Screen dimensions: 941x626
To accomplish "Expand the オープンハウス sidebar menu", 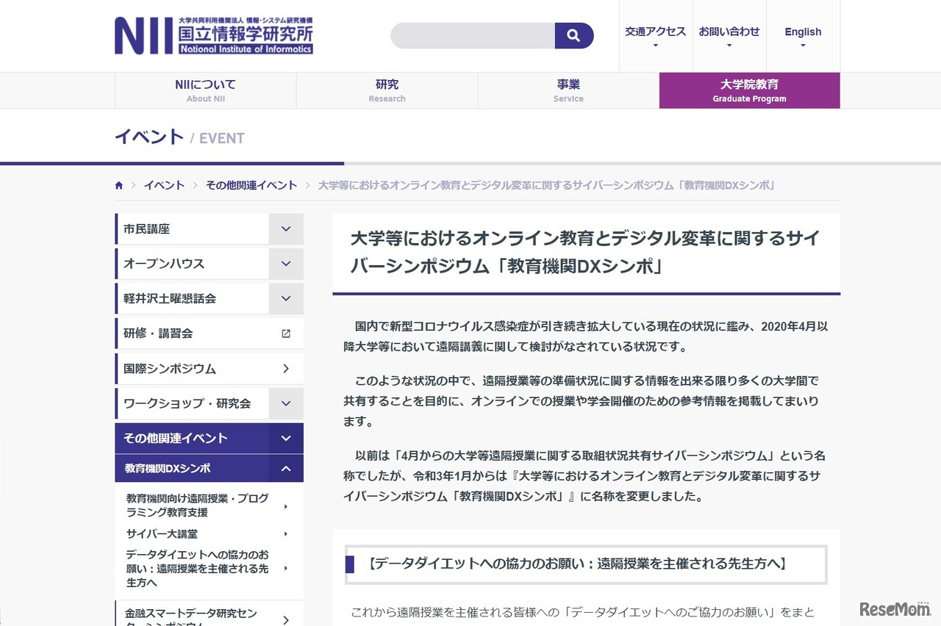I will (286, 263).
